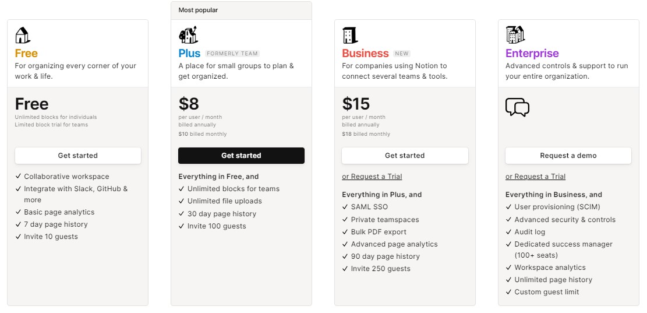Click Get started under the Free plan
Screen dimensions: 647x313
click(78, 156)
